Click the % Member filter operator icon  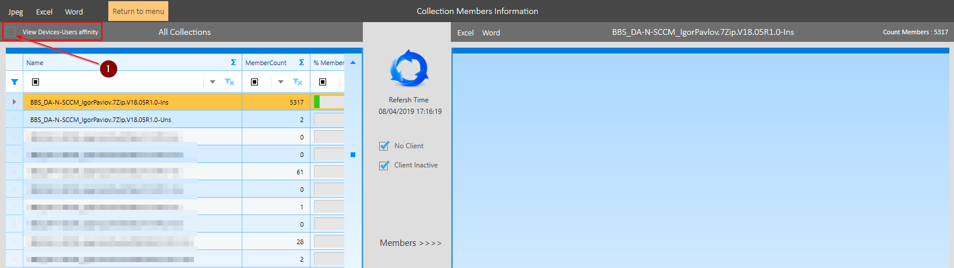(x=323, y=82)
